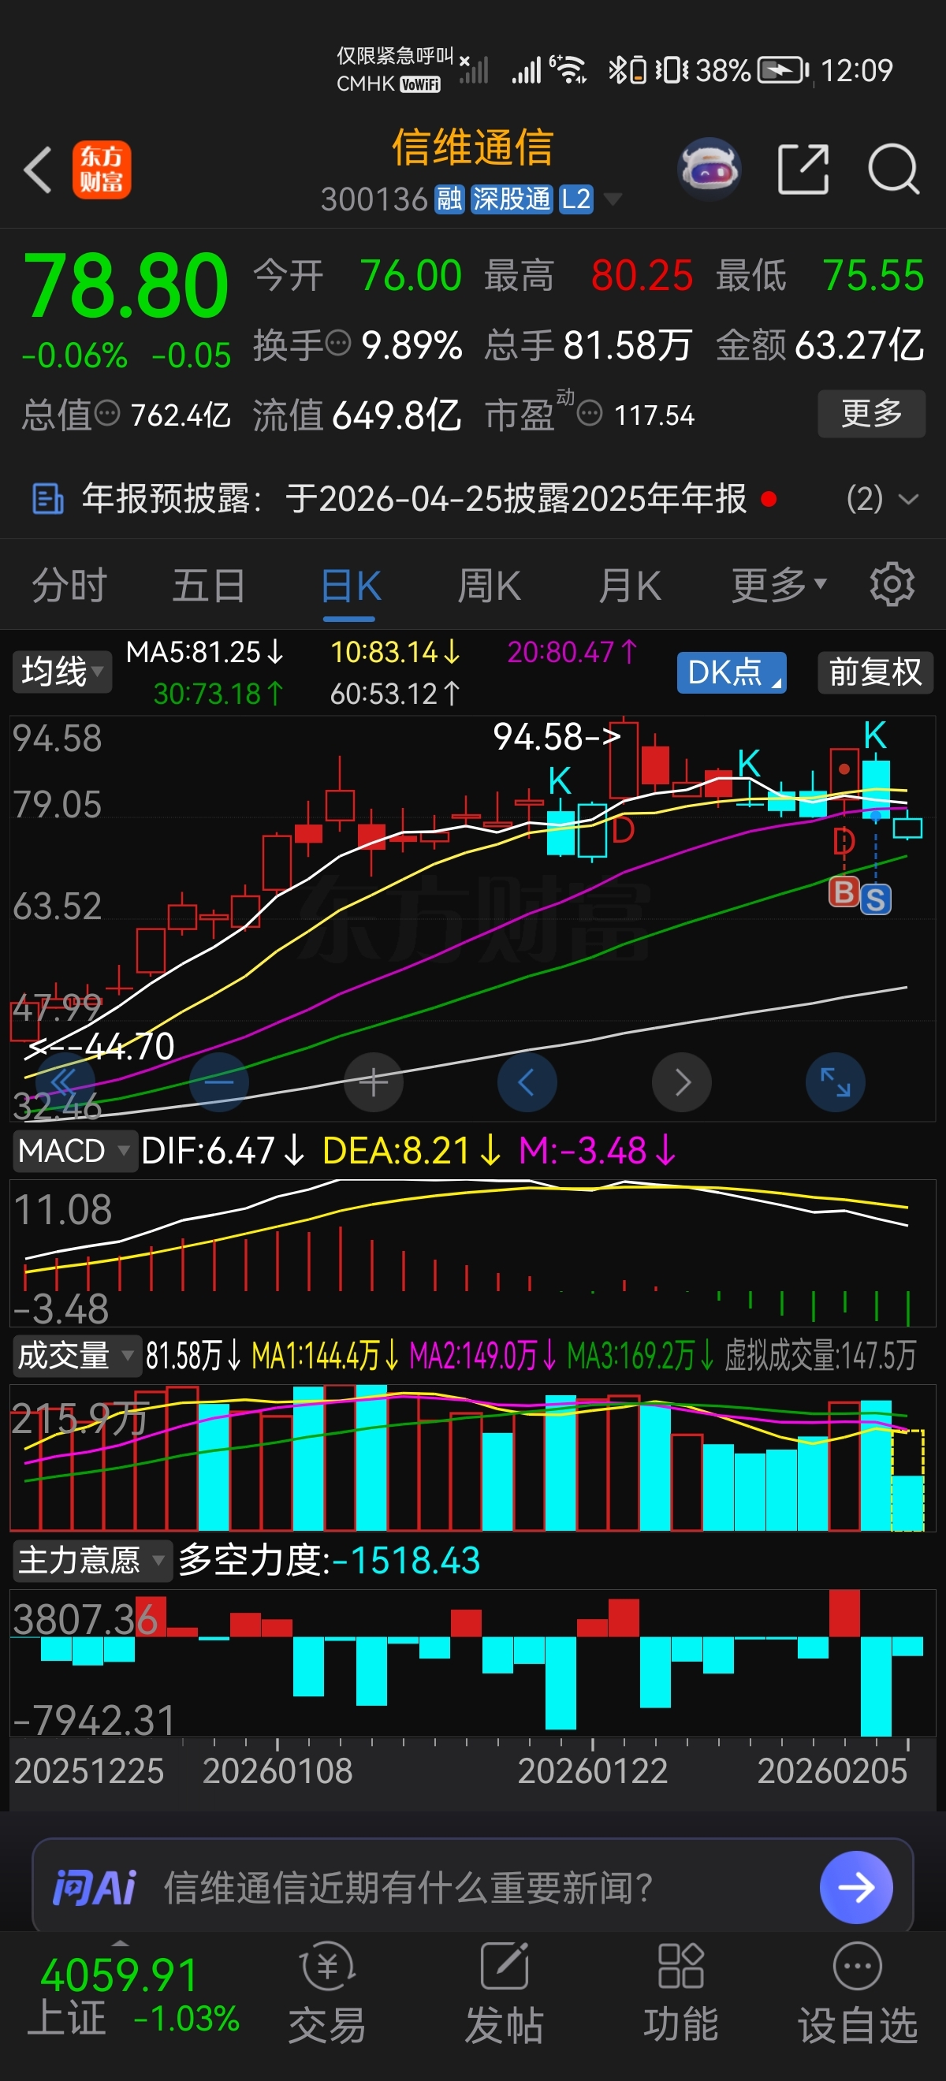Tap the 44.70 low price label
946x2081 pixels.
[100, 1047]
